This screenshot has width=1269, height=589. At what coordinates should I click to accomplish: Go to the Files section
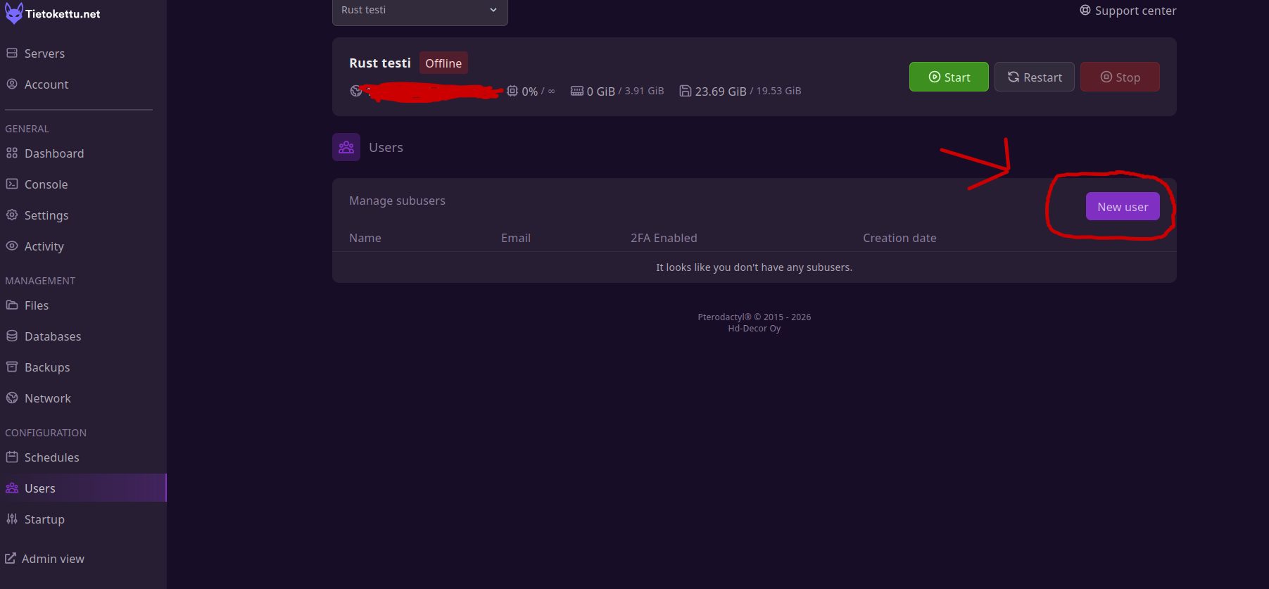pyautogui.click(x=36, y=305)
